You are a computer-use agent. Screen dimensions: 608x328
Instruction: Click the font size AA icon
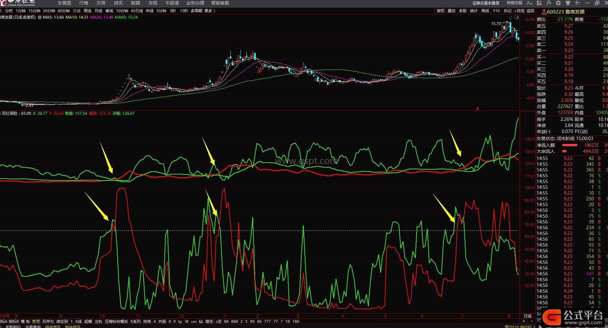tap(529, 3)
